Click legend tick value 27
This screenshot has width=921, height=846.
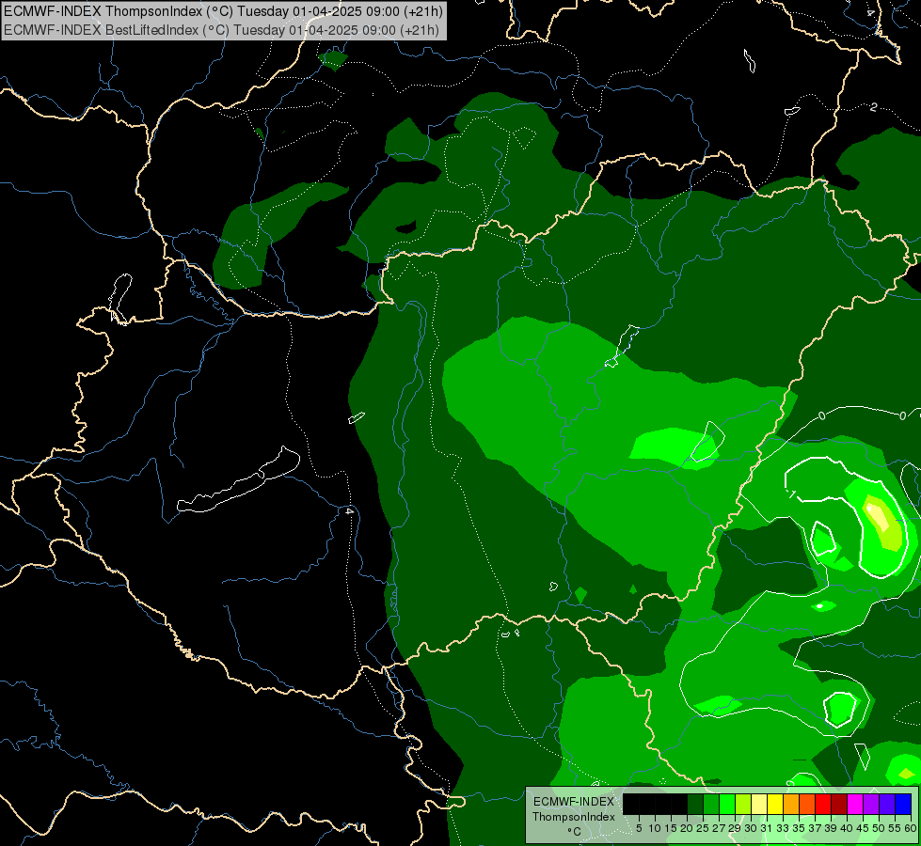pyautogui.click(x=719, y=828)
